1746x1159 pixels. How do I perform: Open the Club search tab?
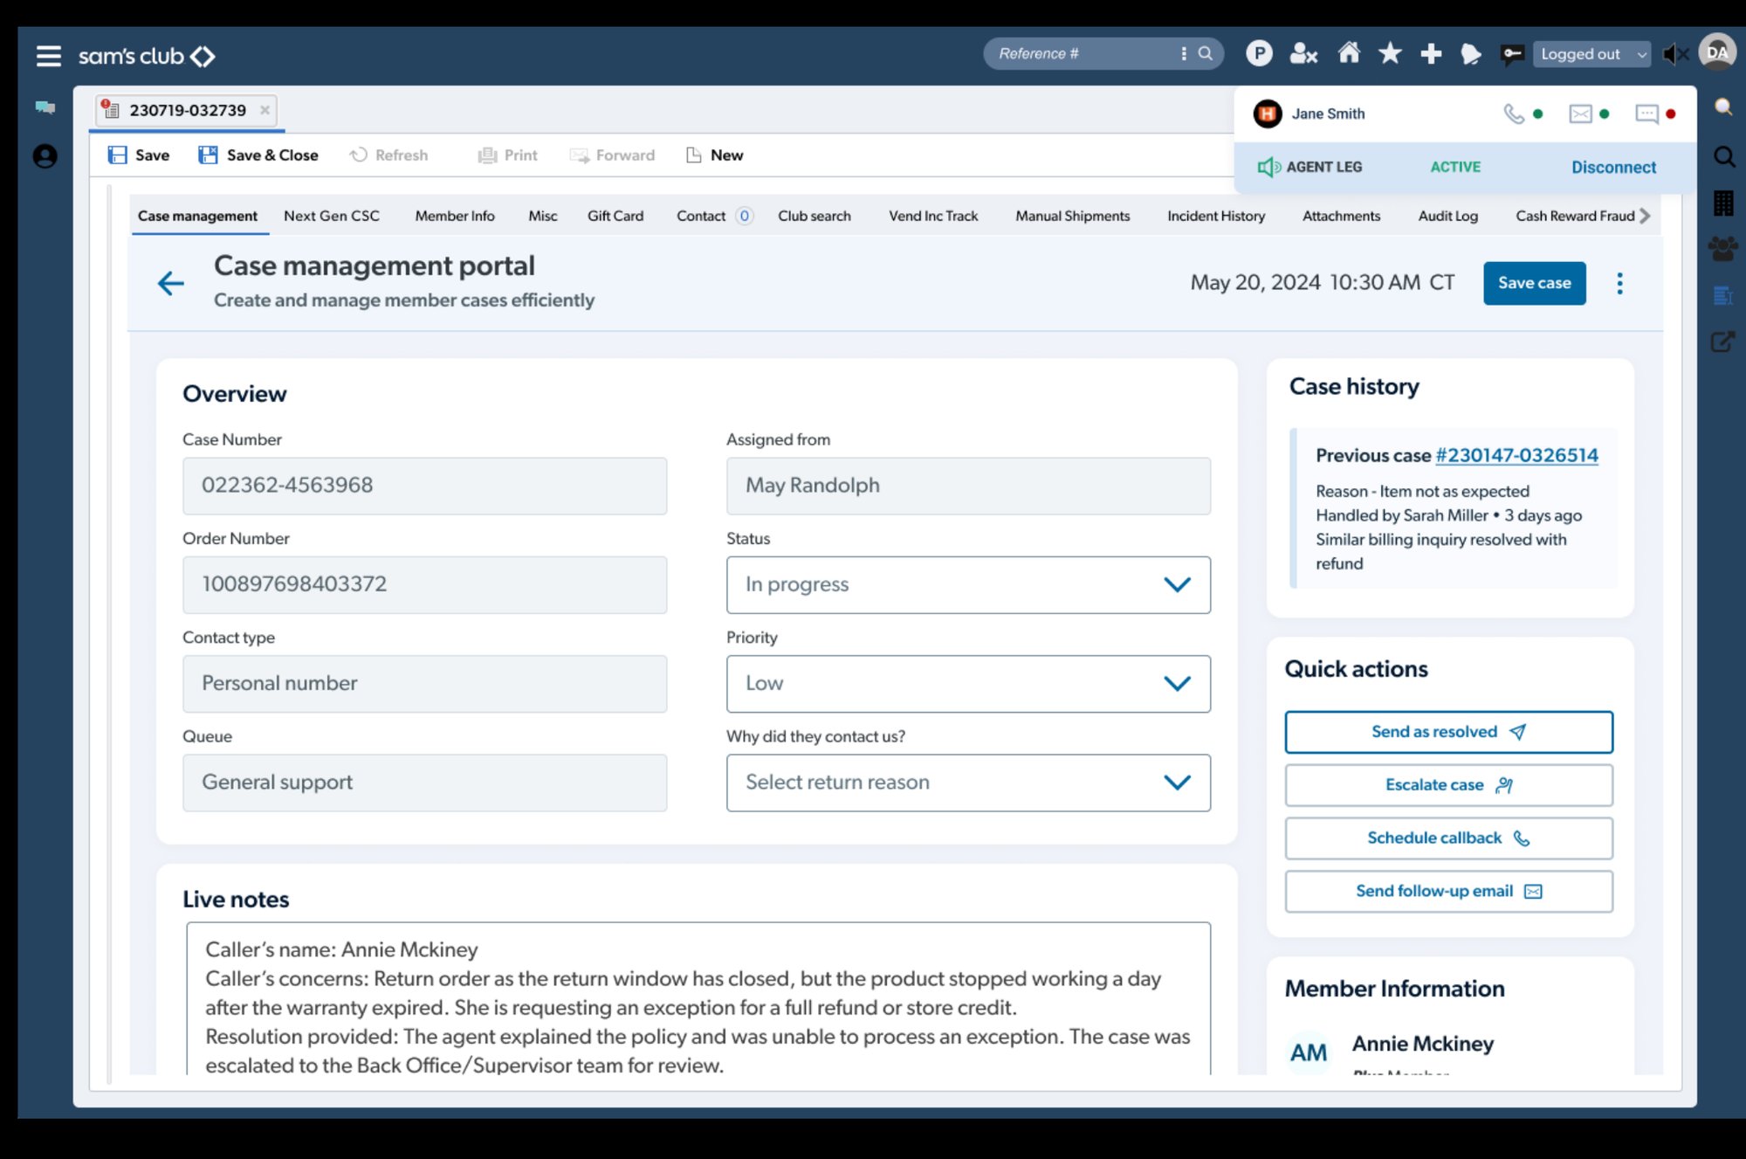pos(815,216)
